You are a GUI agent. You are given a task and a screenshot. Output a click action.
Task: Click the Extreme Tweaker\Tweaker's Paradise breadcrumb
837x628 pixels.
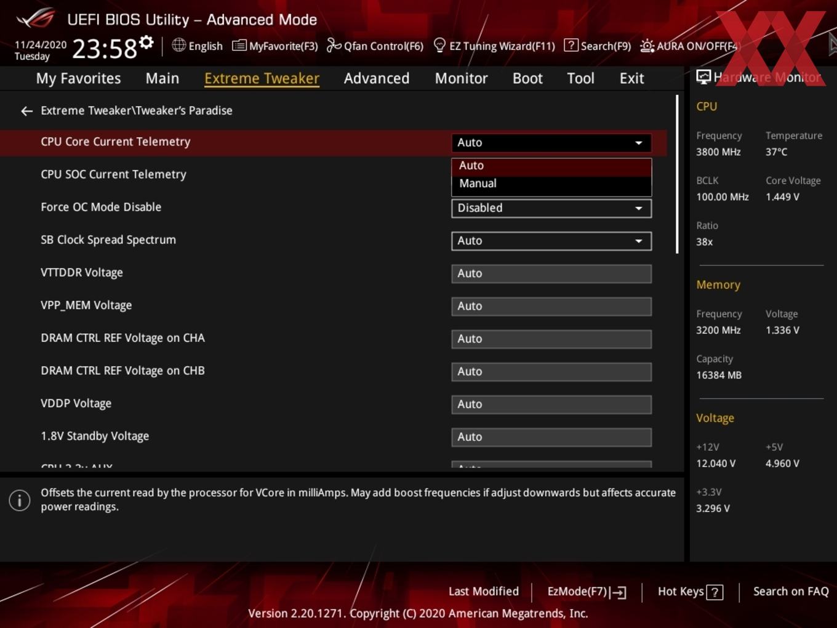click(137, 111)
